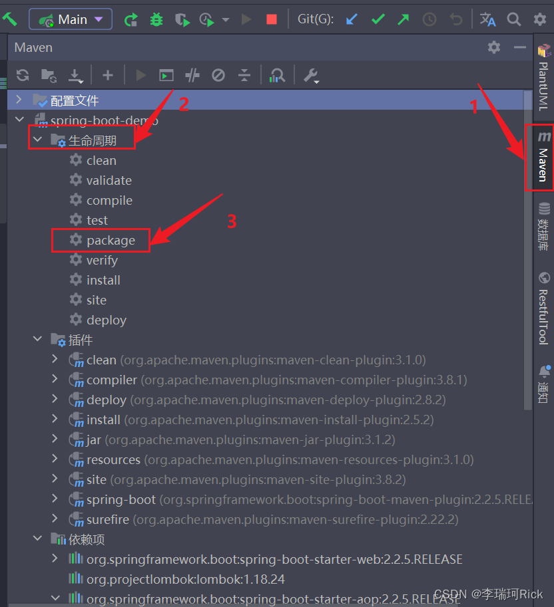
Task: Download sources and documentation
Action: [76, 76]
